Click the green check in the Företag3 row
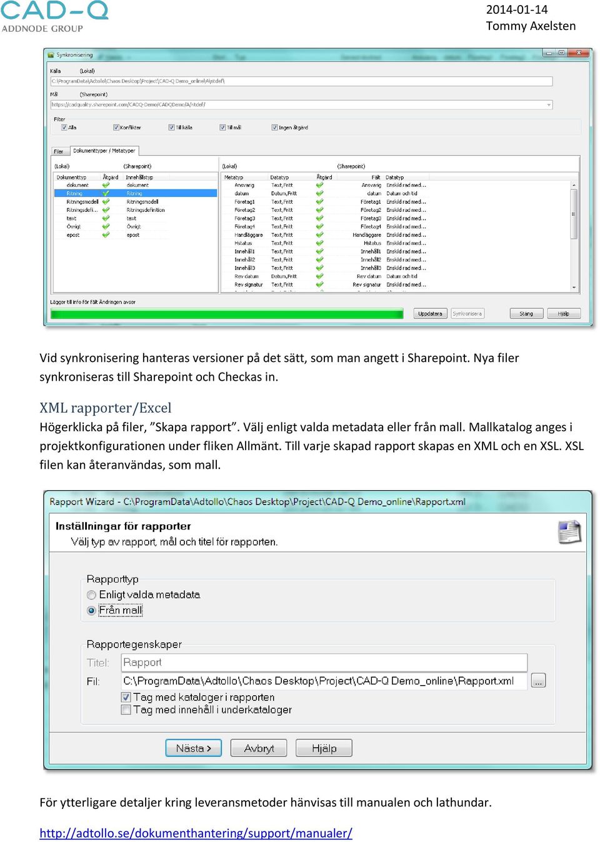Image resolution: width=600 pixels, height=842 pixels. click(x=319, y=218)
